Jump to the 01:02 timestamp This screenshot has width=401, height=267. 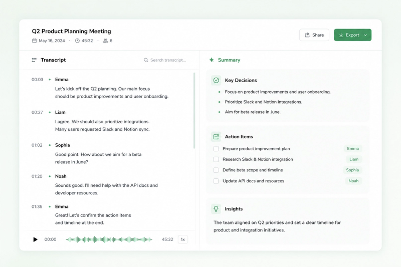37,145
